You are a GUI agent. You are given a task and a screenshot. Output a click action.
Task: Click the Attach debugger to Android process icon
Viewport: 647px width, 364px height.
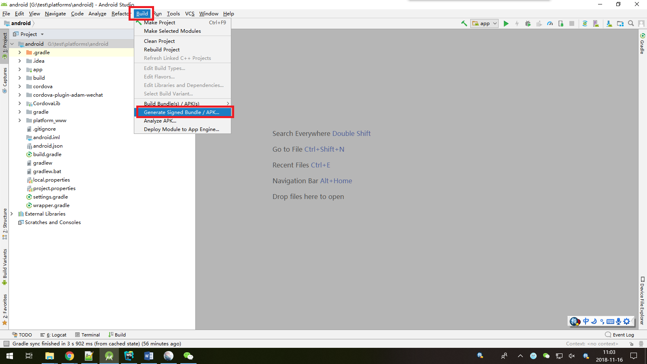[561, 23]
